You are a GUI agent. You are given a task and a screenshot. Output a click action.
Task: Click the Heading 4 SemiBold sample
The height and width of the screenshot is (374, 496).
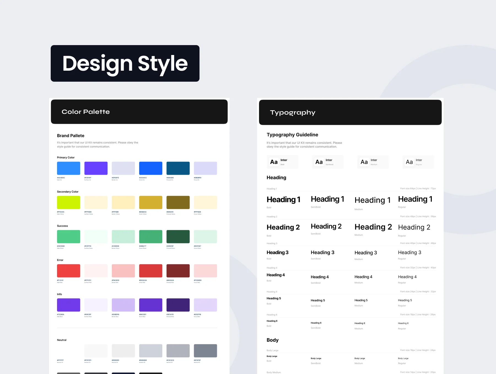320,277
